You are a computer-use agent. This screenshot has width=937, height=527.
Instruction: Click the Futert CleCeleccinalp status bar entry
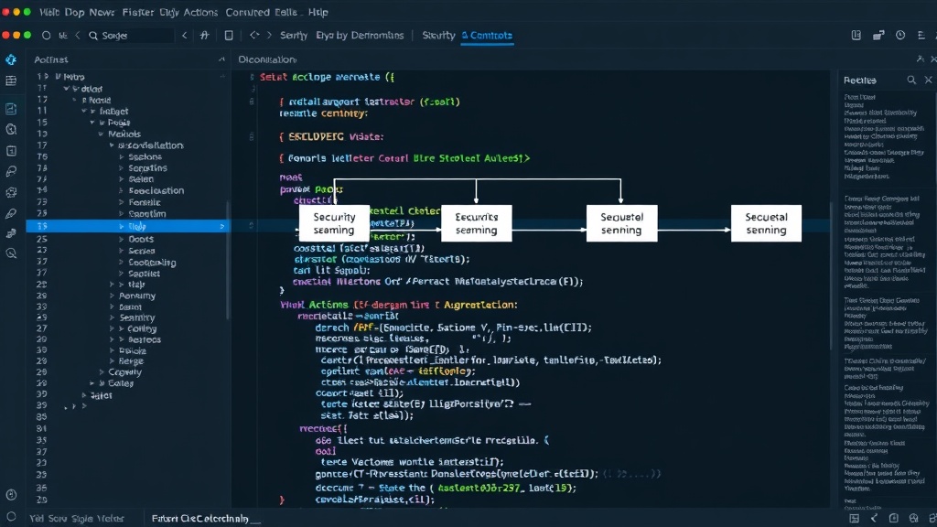(x=200, y=519)
